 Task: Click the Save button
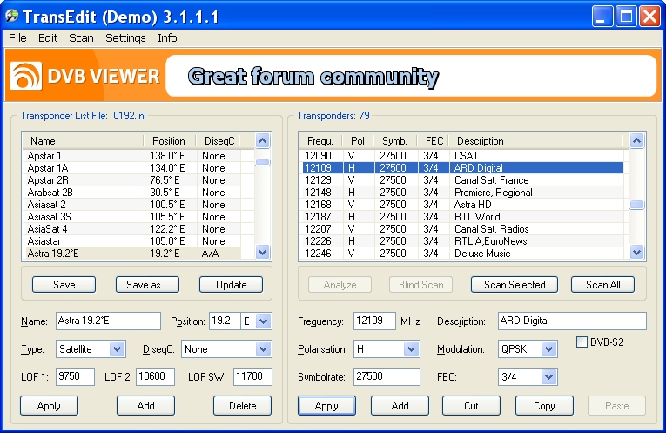click(64, 285)
